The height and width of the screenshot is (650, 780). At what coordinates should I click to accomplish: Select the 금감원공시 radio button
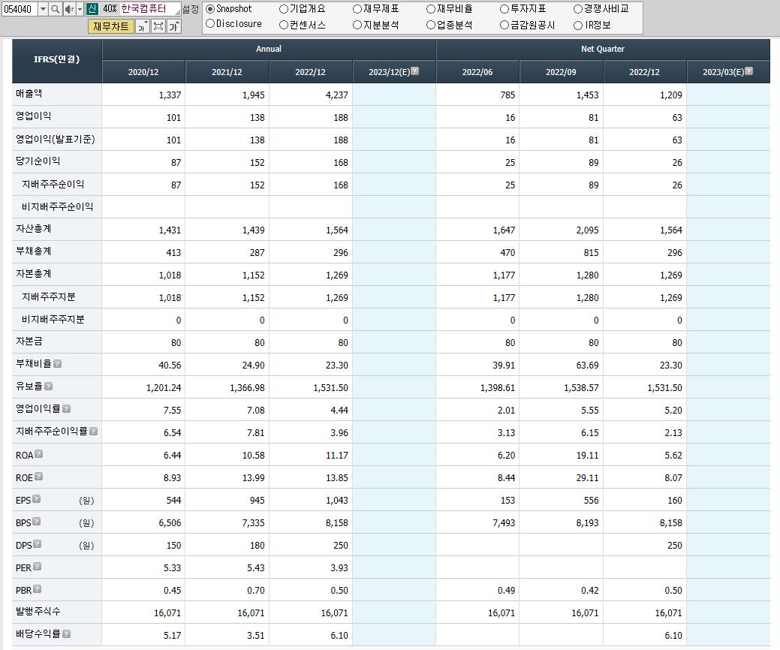504,25
